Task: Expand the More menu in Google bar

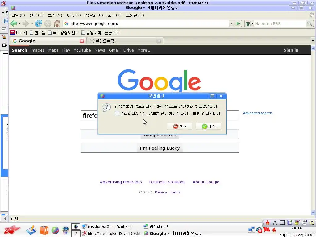Action: tap(144, 50)
